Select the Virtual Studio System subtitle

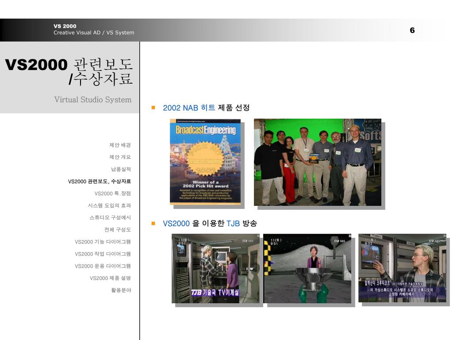(x=93, y=100)
